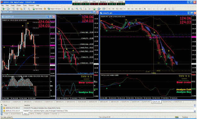
Task: Open the New Chart dropdown
Action: [x=4, y=9]
